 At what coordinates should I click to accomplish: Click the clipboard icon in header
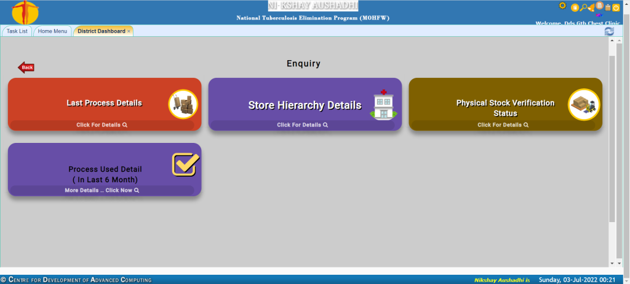coord(607,7)
